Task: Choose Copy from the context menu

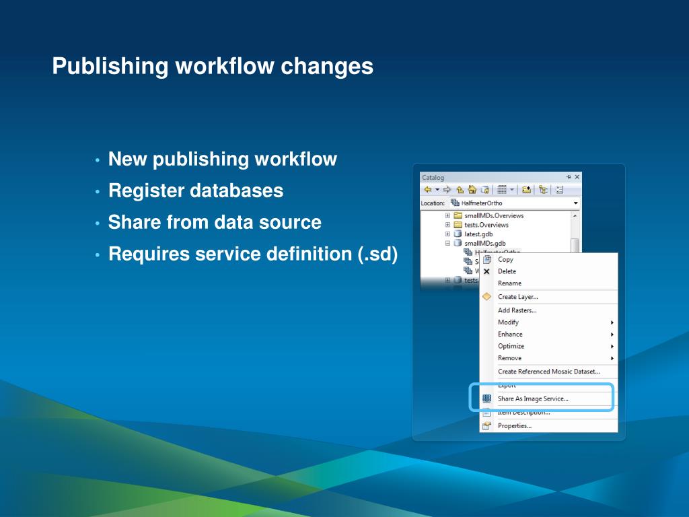Action: pyautogui.click(x=549, y=259)
